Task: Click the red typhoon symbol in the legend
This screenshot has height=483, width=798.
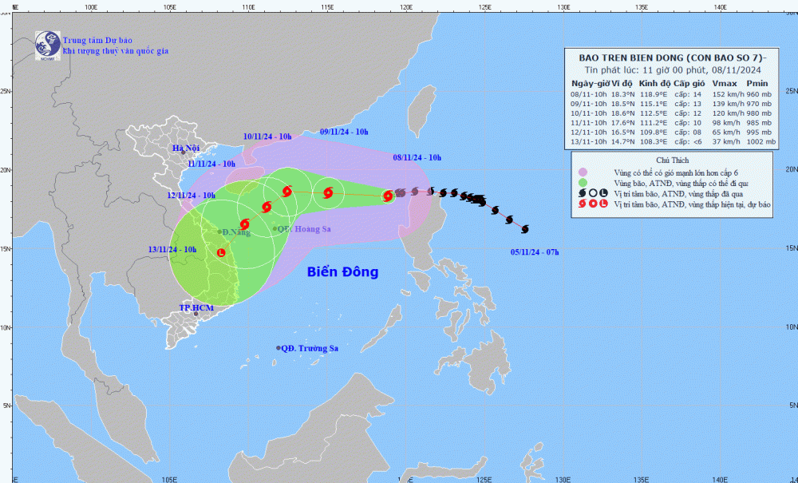Action: [x=583, y=205]
